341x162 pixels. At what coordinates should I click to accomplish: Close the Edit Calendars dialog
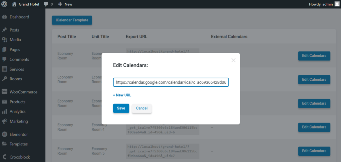[x=233, y=60]
